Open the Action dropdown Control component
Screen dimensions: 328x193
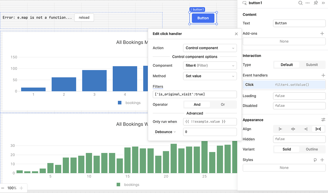[x=210, y=48]
